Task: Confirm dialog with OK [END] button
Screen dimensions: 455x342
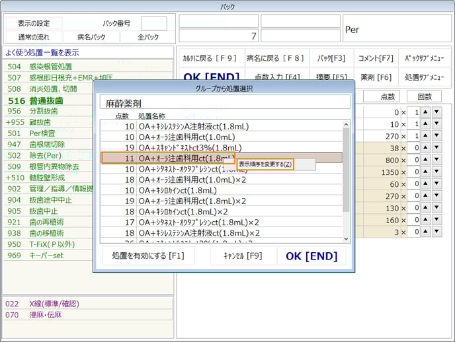Action: (311, 256)
